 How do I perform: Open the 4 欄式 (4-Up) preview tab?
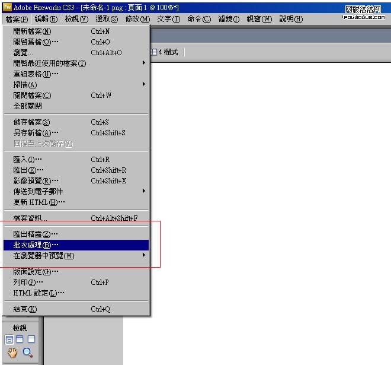coord(165,52)
